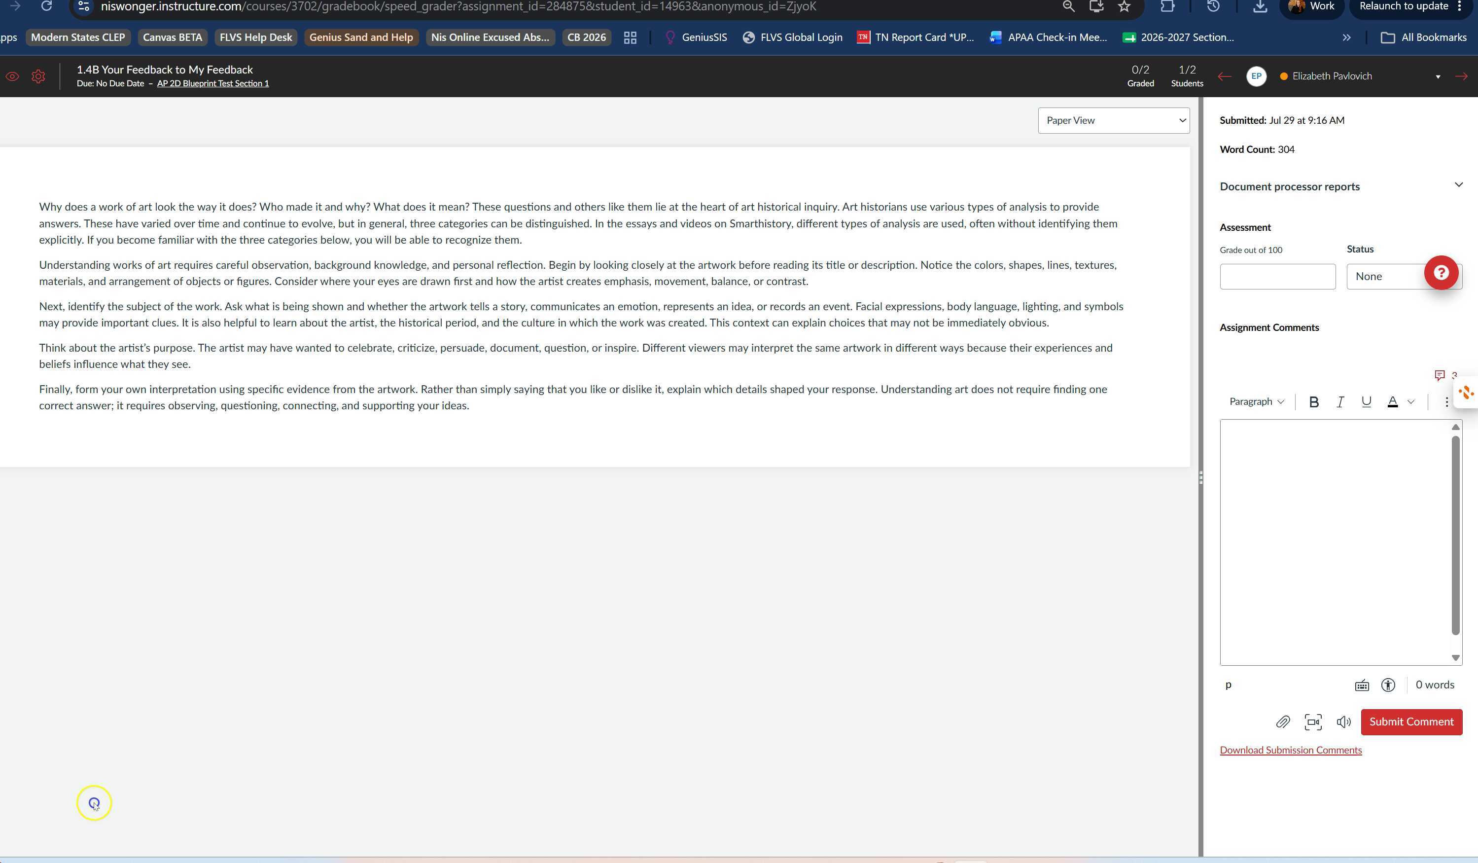Viewport: 1478px width, 863px height.
Task: Record a media comment
Action: click(1313, 722)
